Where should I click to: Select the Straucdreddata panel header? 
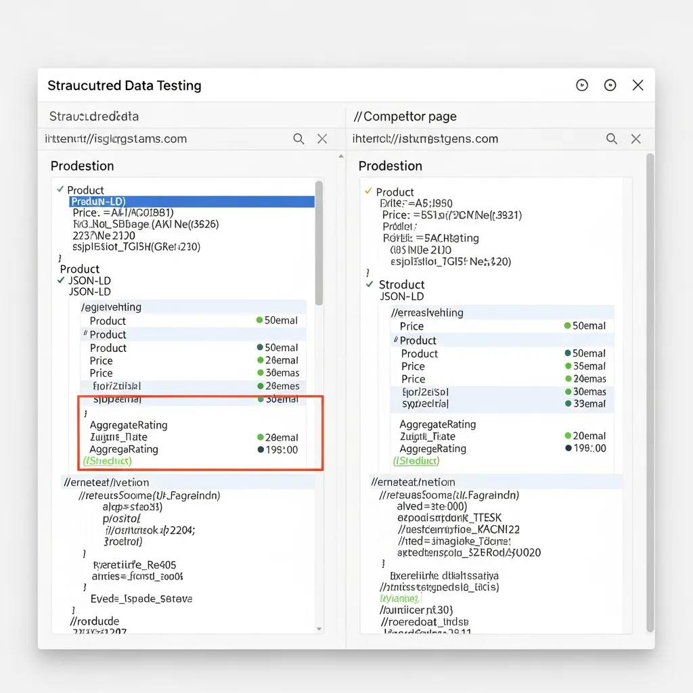pos(92,116)
